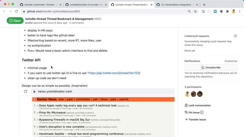This screenshot has width=245, height=137.
Task: Unsubscribe from issue notifications
Action: click(x=211, y=68)
